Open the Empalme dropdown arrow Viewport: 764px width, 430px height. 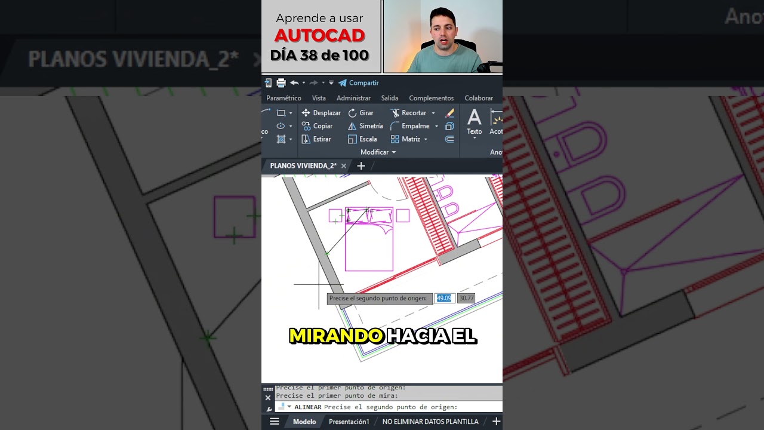(x=436, y=126)
